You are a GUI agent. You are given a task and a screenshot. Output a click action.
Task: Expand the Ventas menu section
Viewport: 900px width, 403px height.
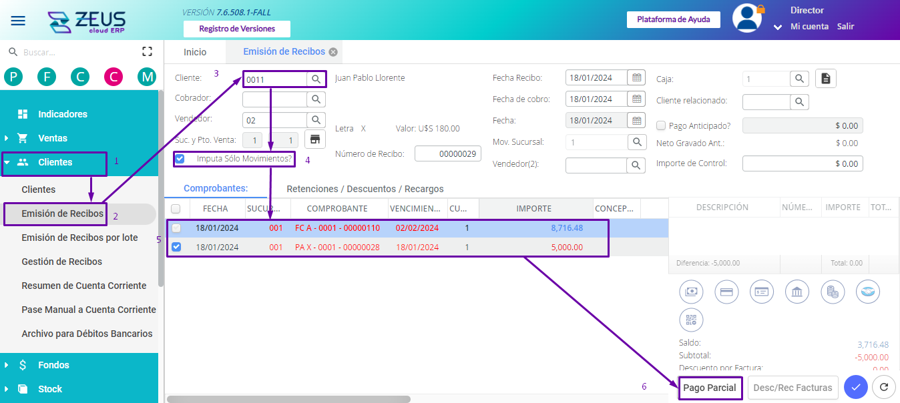pyautogui.click(x=7, y=138)
